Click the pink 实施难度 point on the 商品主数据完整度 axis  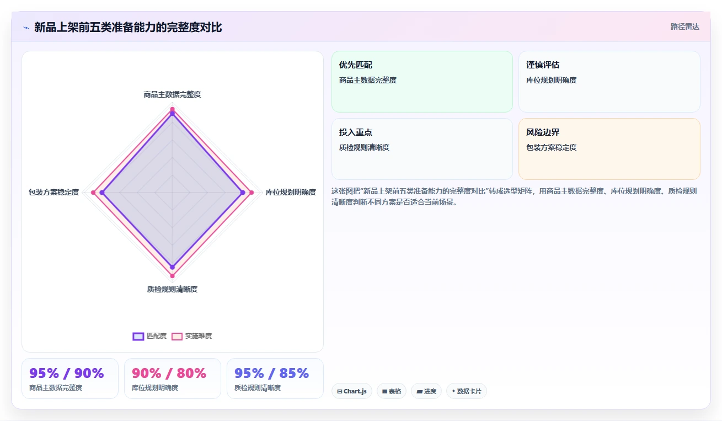pos(173,109)
